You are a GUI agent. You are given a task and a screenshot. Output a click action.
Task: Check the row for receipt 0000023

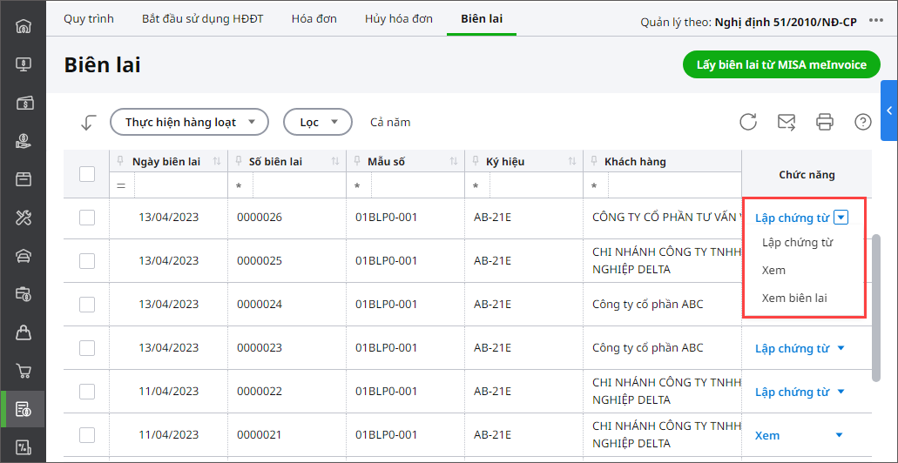tap(87, 348)
